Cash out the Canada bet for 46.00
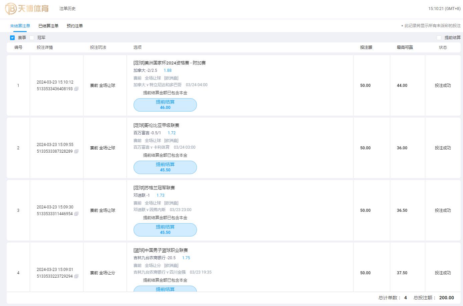 point(165,105)
